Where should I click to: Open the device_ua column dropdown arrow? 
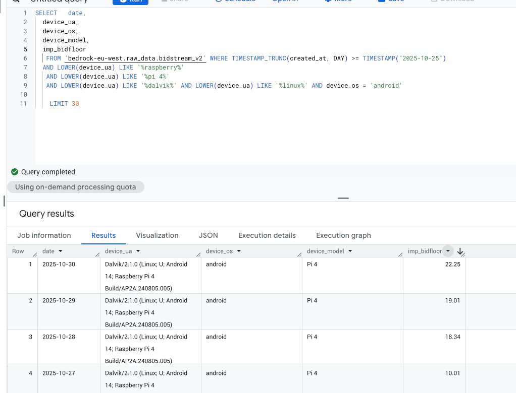[138, 251]
